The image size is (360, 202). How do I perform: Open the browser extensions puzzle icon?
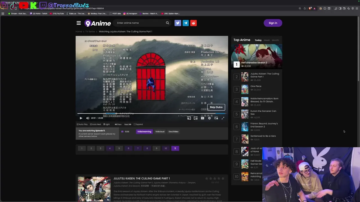(x=325, y=8)
